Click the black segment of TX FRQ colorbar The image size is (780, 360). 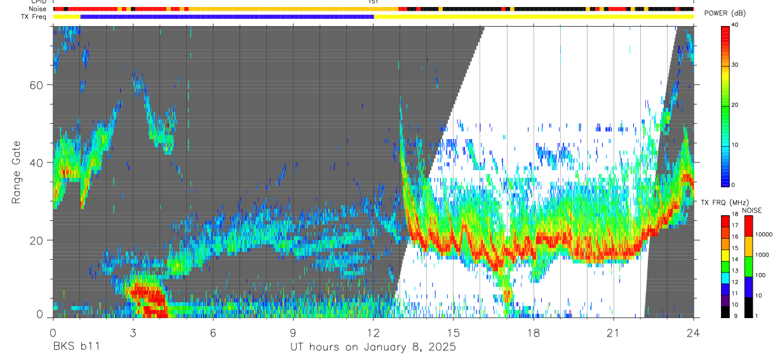click(725, 312)
